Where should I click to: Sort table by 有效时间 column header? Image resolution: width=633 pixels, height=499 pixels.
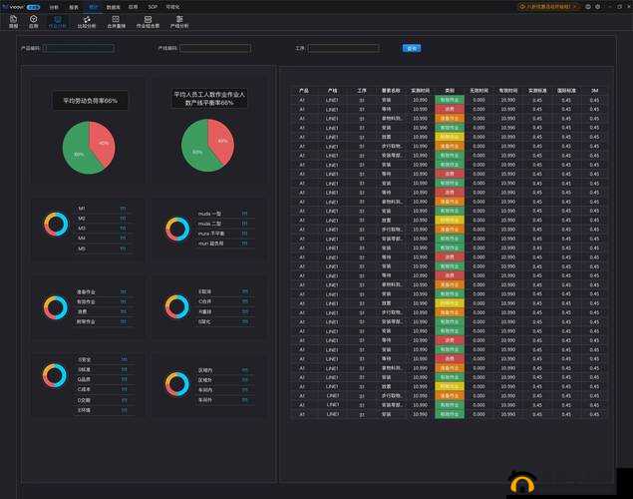(x=507, y=91)
